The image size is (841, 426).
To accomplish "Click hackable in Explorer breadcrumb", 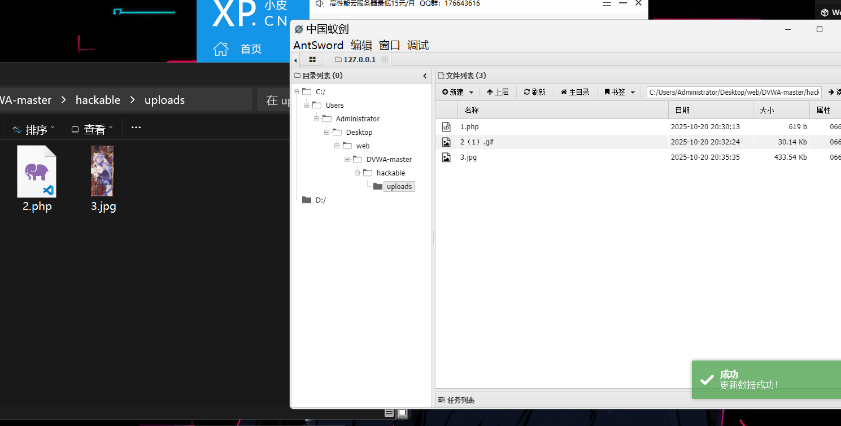I will coord(98,100).
